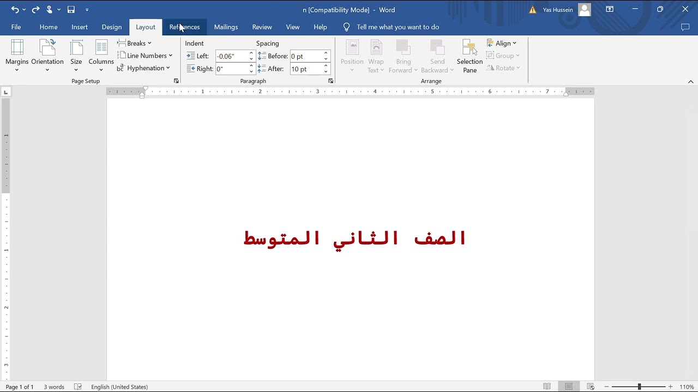Click the zoom slider handle
Image resolution: width=698 pixels, height=392 pixels.
point(640,387)
